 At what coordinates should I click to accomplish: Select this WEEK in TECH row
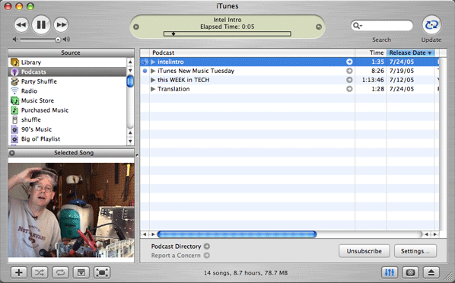tap(289, 80)
